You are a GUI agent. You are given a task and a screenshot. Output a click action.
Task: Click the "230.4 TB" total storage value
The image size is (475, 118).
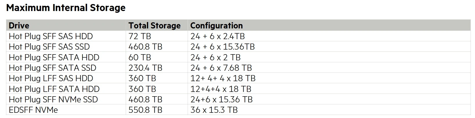[145, 68]
